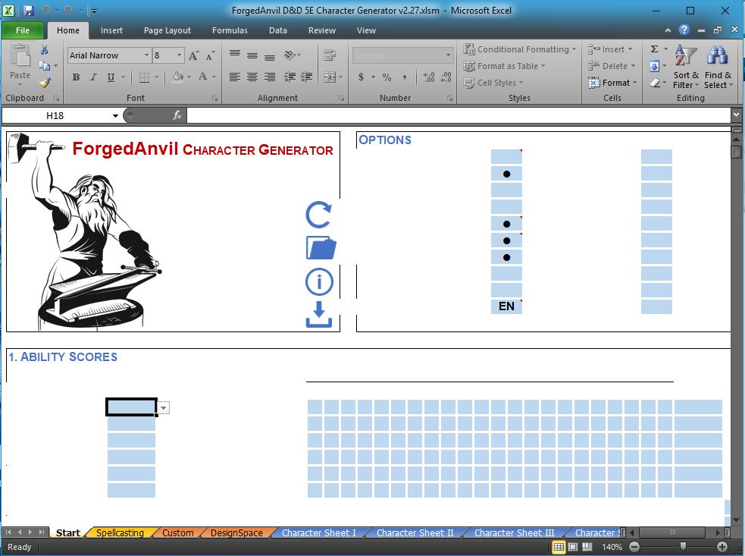
Task: Click Increase Decimal icon
Action: (428, 77)
